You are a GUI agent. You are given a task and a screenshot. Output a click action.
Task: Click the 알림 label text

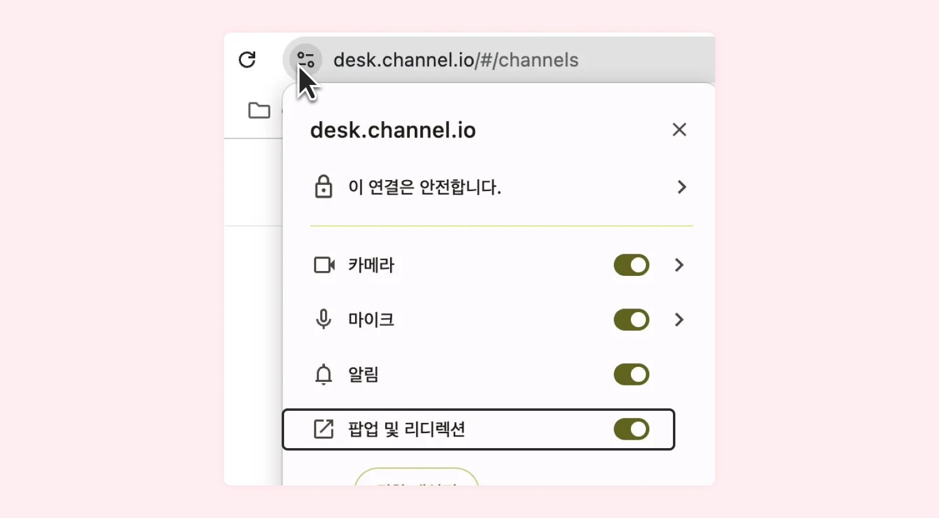(x=364, y=375)
